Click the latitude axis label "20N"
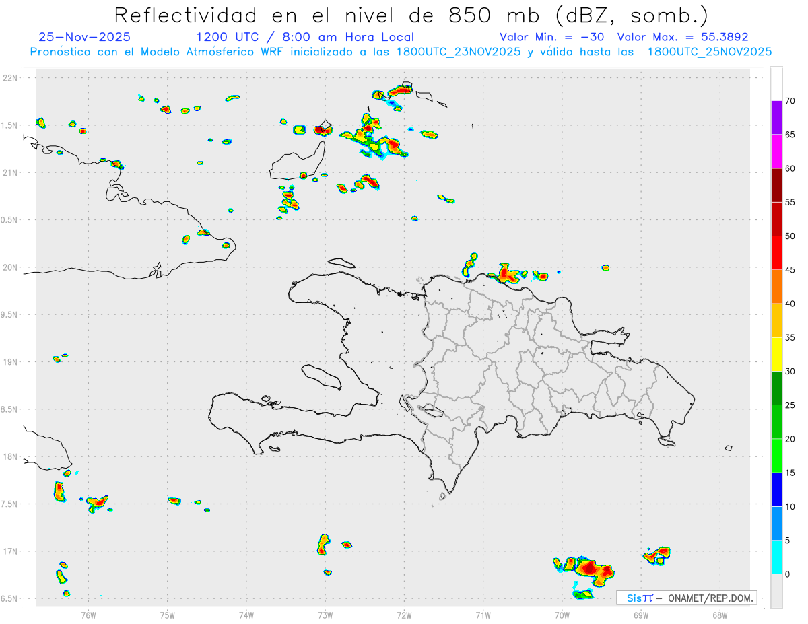This screenshot has height=624, width=808. pyautogui.click(x=11, y=267)
